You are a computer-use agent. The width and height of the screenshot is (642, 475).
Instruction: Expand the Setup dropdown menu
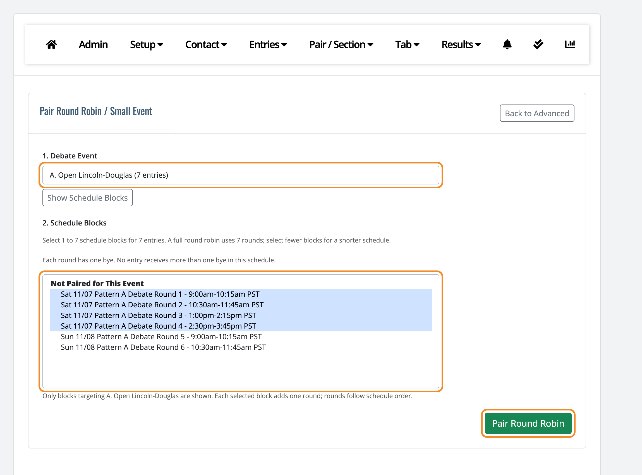[147, 45]
